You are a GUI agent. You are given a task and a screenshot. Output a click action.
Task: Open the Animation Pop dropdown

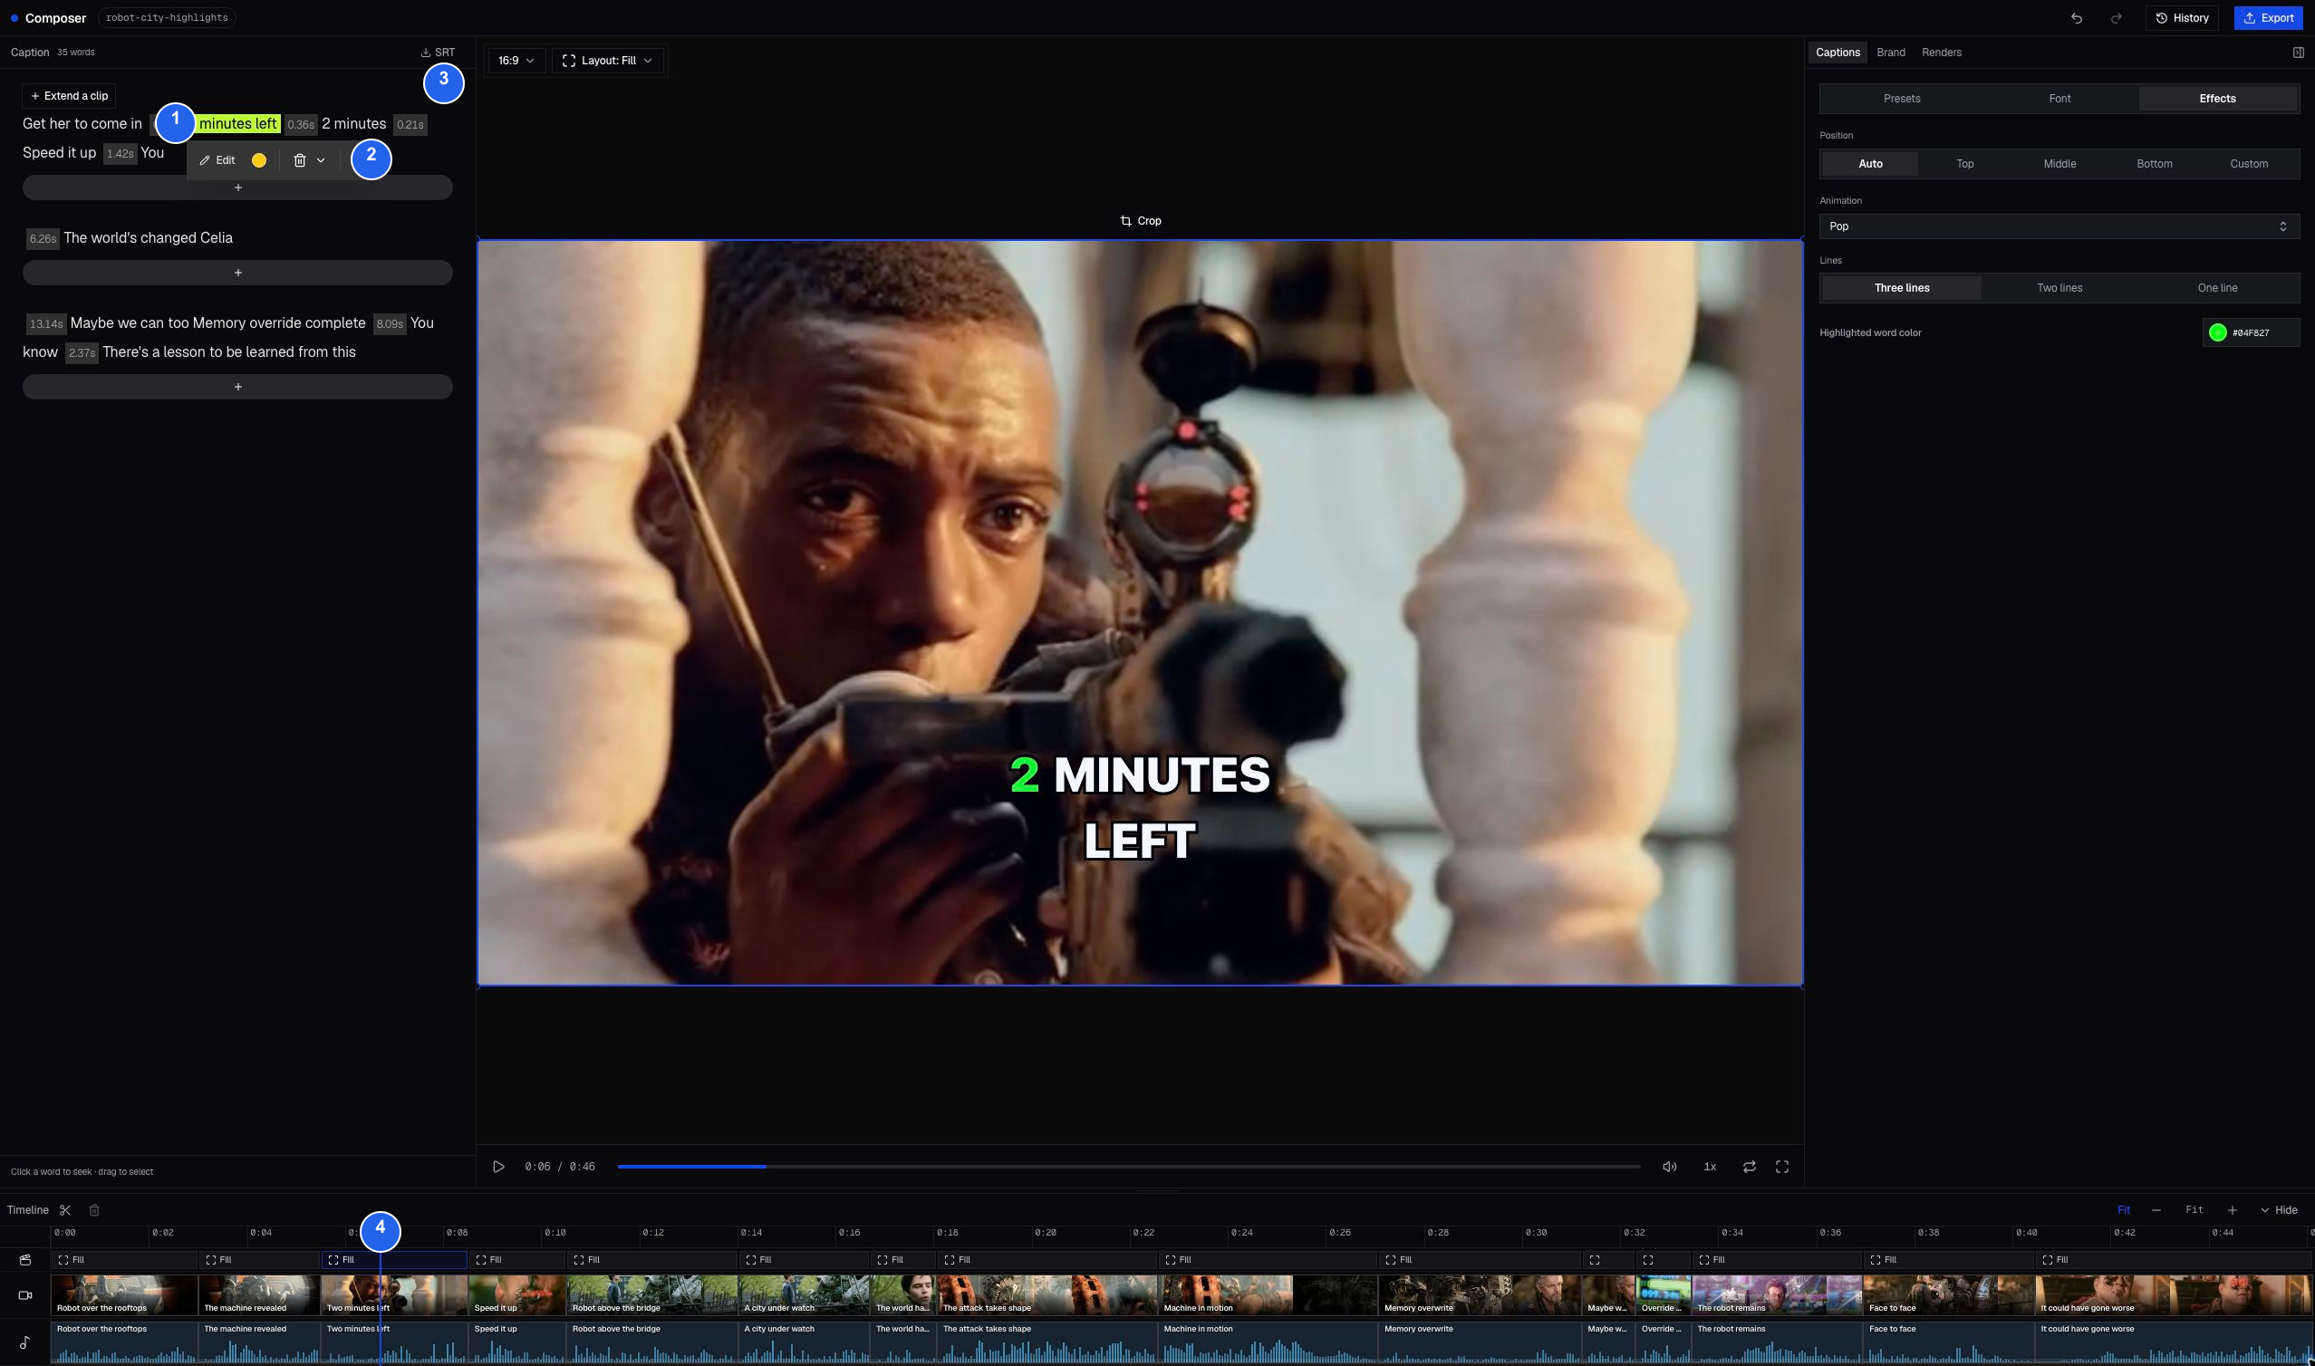(2059, 226)
